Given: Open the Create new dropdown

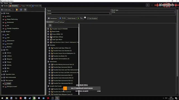Looking at the screenshot, I should pyautogui.click(x=8, y=10).
